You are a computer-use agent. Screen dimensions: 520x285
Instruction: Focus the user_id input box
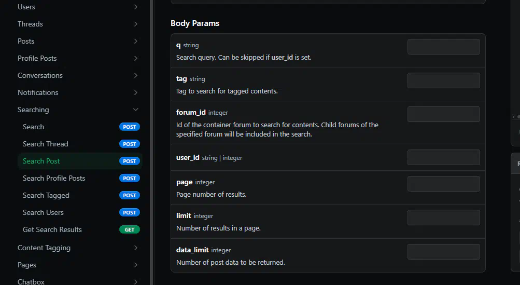coord(443,157)
